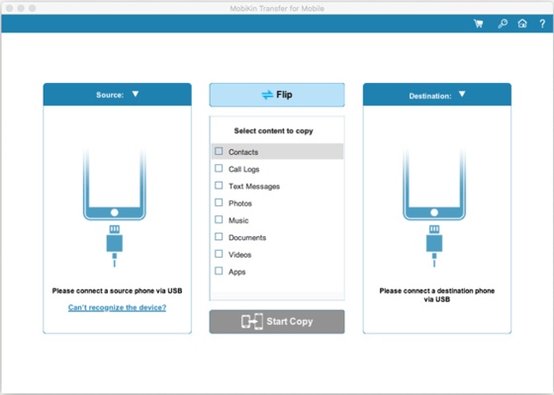Open help with question mark icon
Screen dimensions: 554x395
point(542,24)
